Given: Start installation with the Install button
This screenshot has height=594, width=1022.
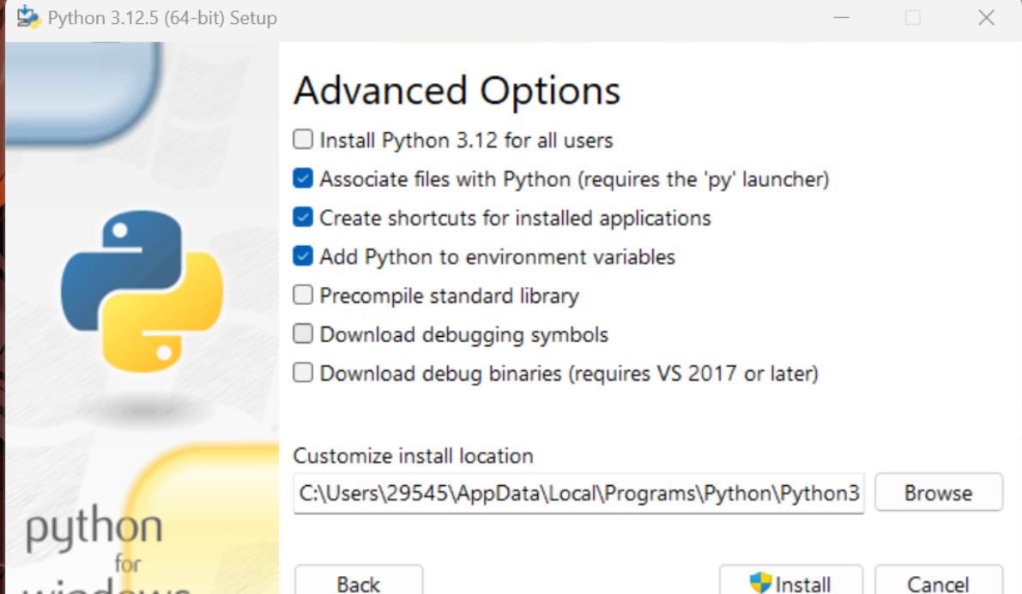Looking at the screenshot, I should tap(790, 581).
